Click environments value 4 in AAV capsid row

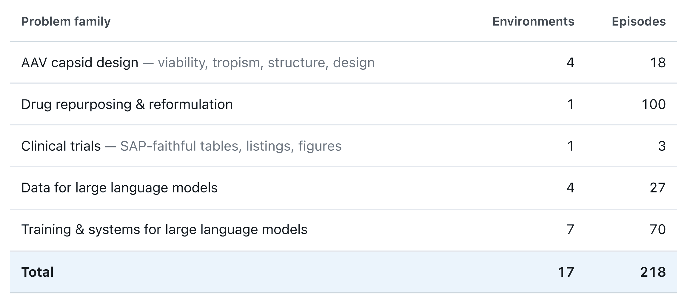click(570, 63)
